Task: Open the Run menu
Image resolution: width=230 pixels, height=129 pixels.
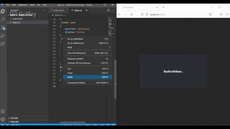Action: [x=45, y=5]
